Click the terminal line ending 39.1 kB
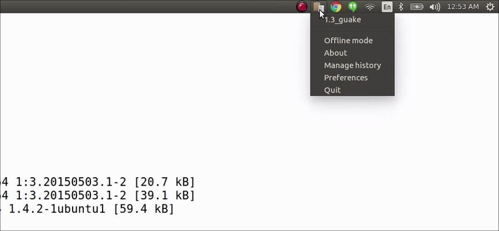 pos(97,196)
